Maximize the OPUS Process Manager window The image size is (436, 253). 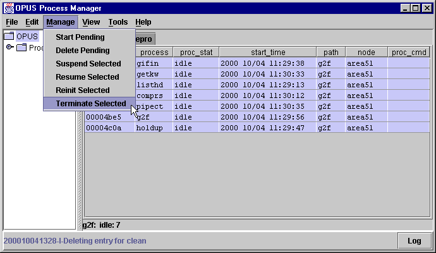(x=416, y=8)
